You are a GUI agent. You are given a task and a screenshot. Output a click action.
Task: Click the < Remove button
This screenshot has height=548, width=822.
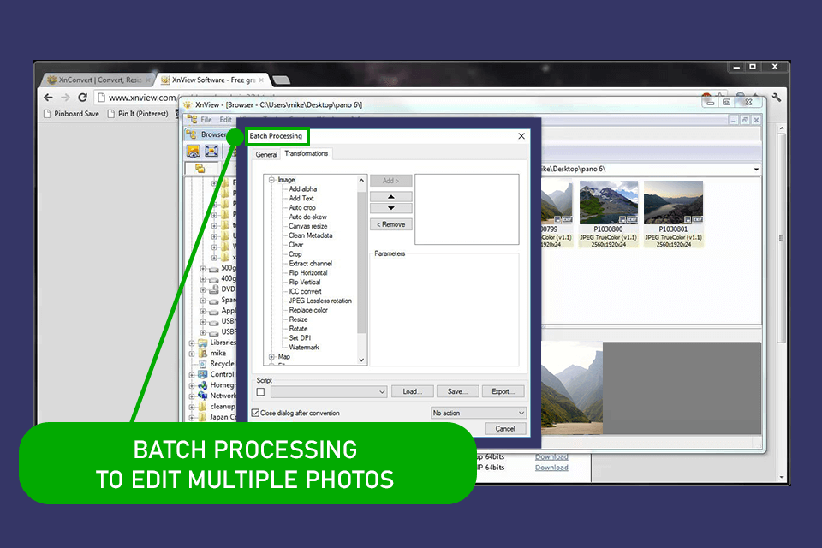391,224
